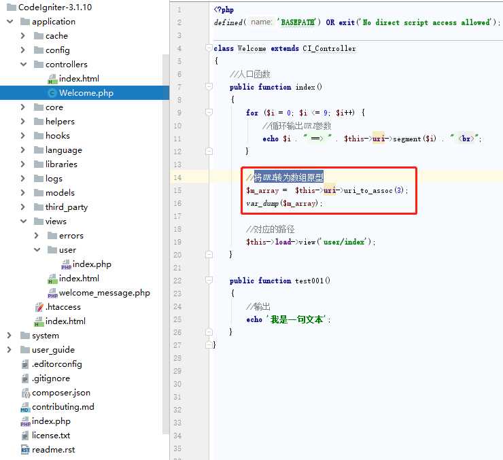Click the errors folder icon
Image resolution: width=503 pixels, height=460 pixels.
click(52, 236)
